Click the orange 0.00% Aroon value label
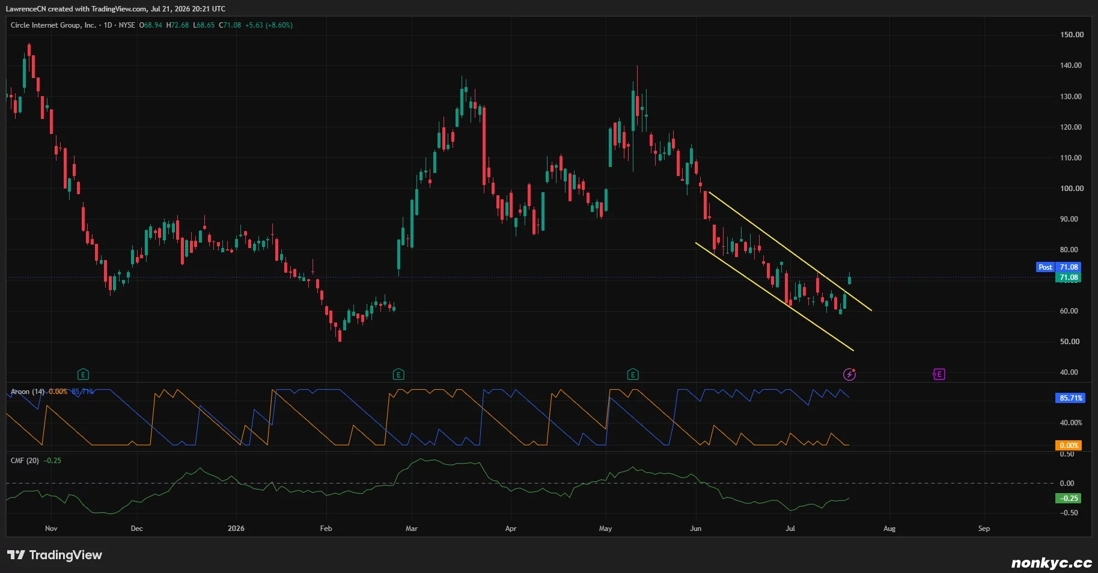Viewport: 1098px width, 573px height. pyautogui.click(x=1069, y=446)
